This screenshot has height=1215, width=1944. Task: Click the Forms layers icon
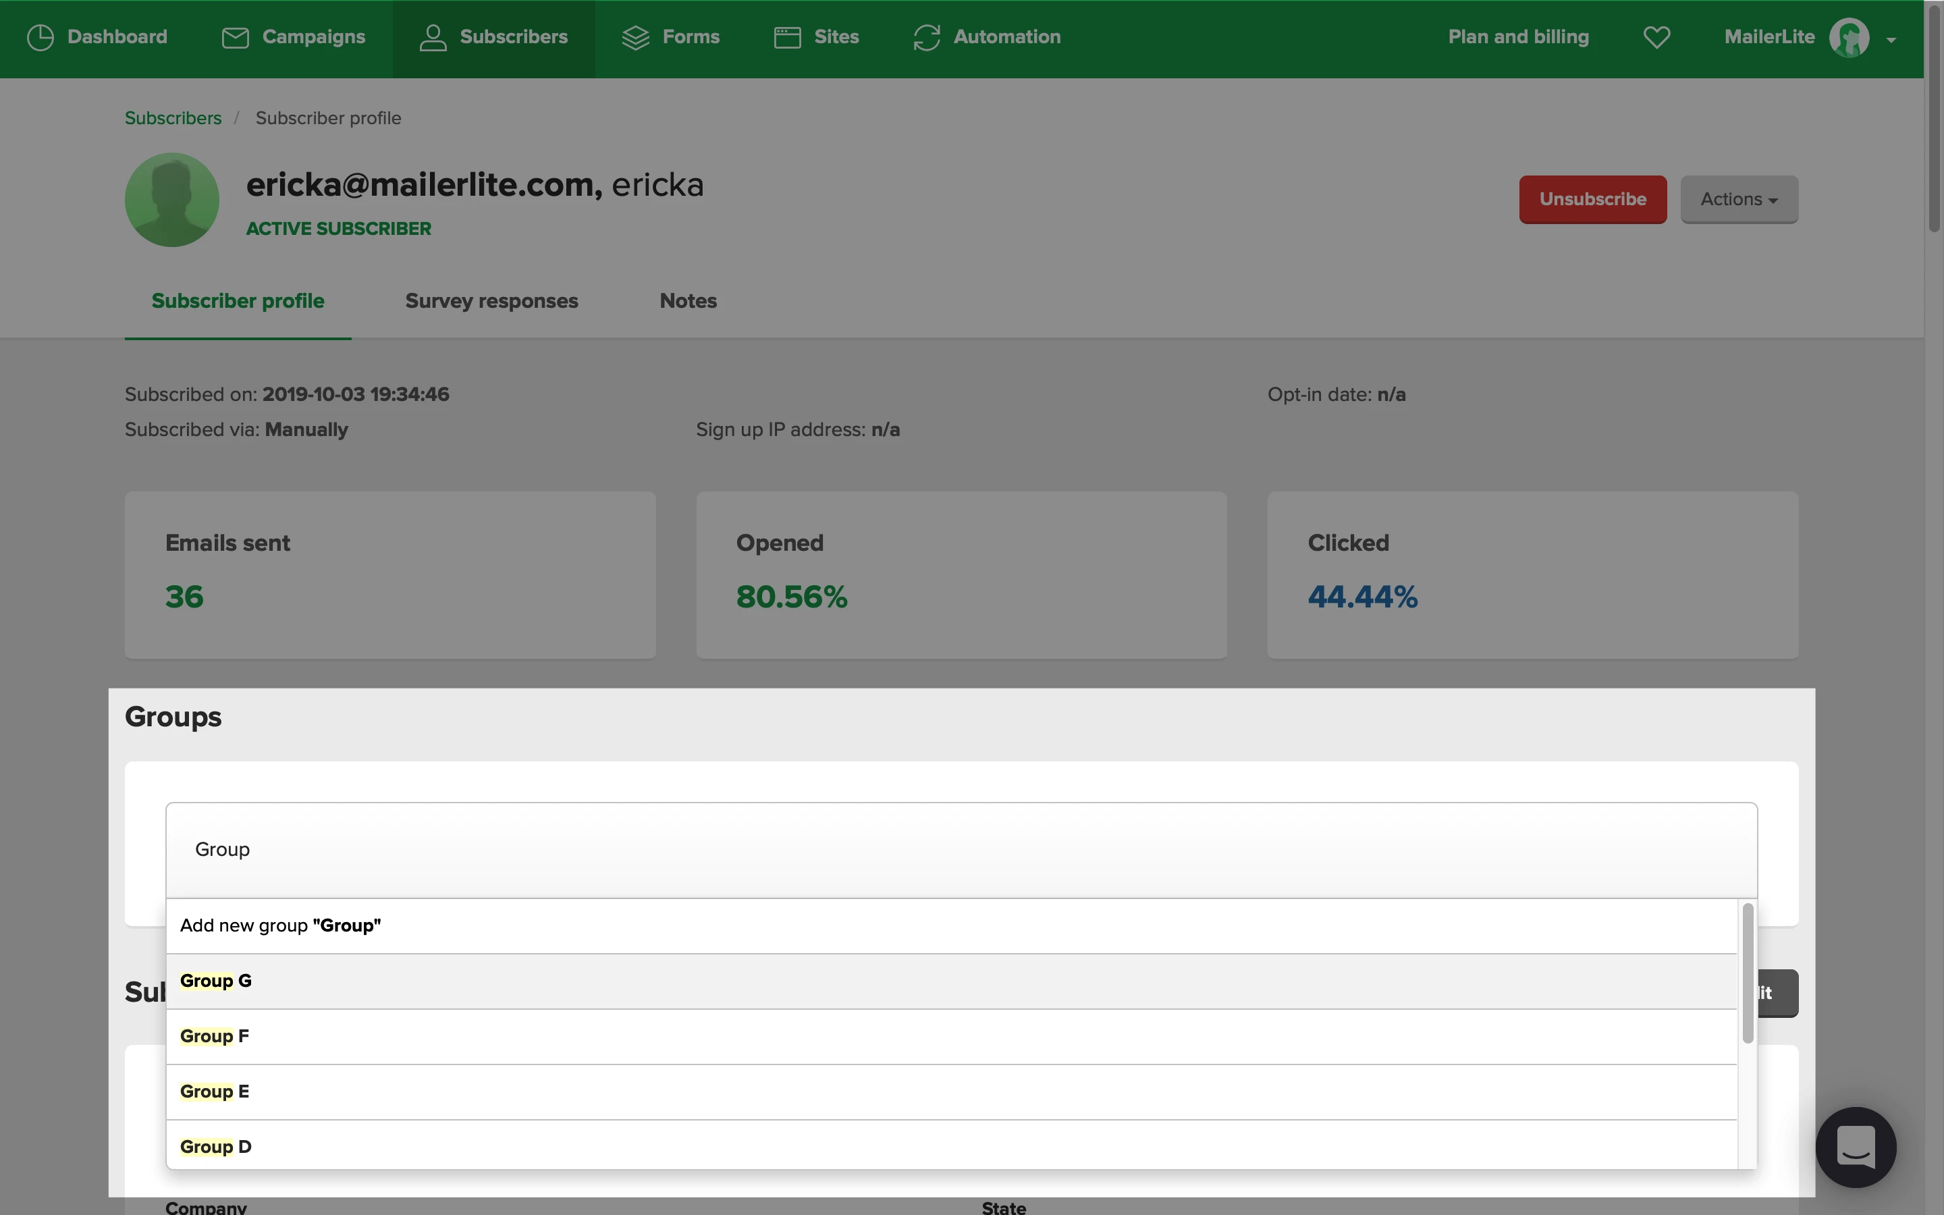pyautogui.click(x=634, y=38)
